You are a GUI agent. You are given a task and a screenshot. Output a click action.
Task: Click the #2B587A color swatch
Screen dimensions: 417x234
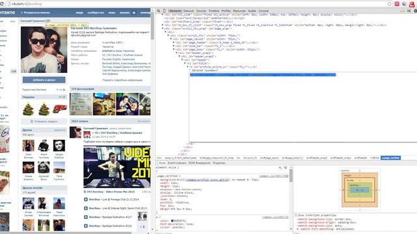click(x=172, y=221)
